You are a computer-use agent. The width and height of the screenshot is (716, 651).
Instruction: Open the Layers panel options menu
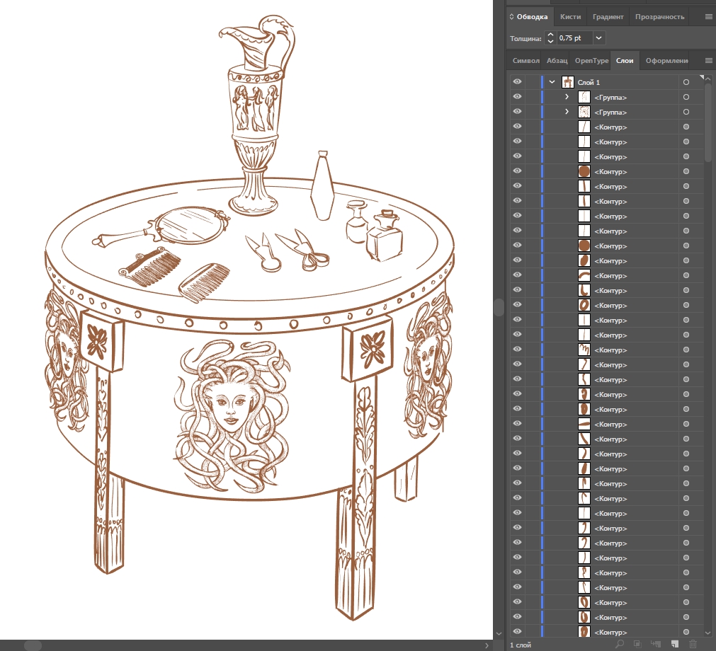click(708, 61)
